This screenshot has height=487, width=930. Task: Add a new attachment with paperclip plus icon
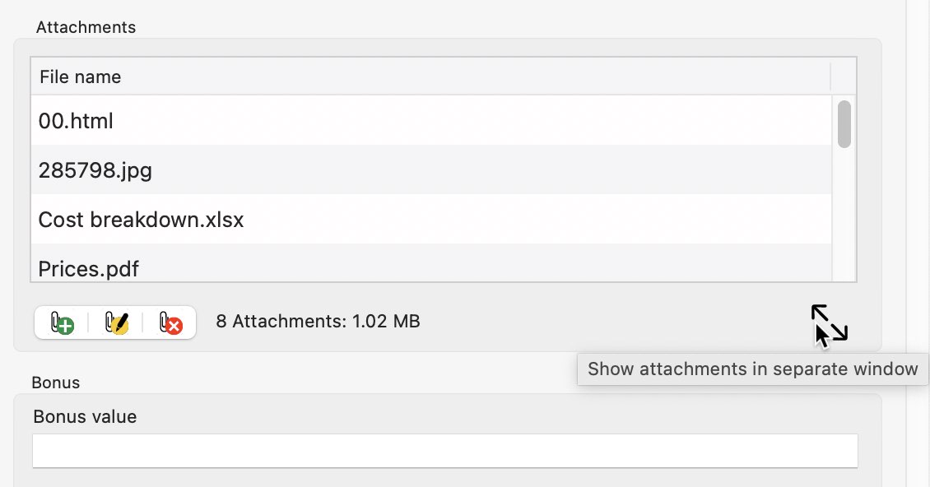click(x=62, y=322)
